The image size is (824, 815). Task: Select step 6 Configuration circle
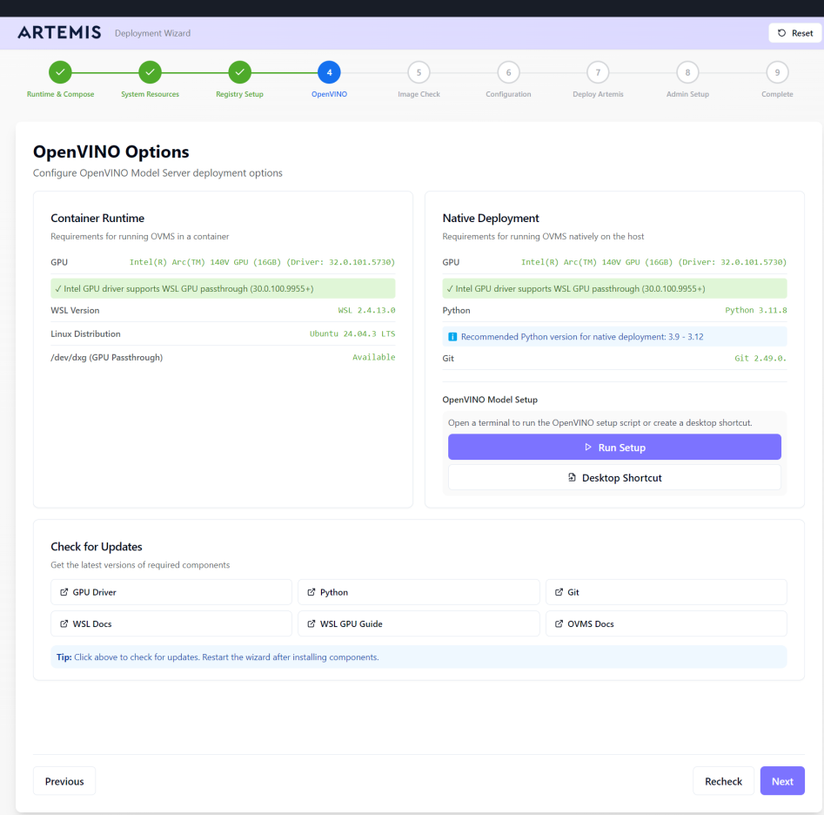coord(508,72)
